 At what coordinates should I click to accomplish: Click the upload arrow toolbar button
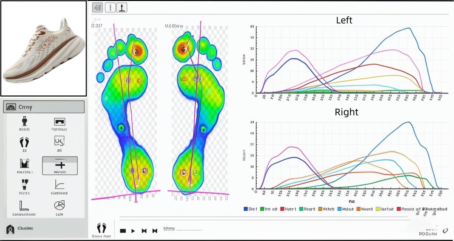point(122,7)
